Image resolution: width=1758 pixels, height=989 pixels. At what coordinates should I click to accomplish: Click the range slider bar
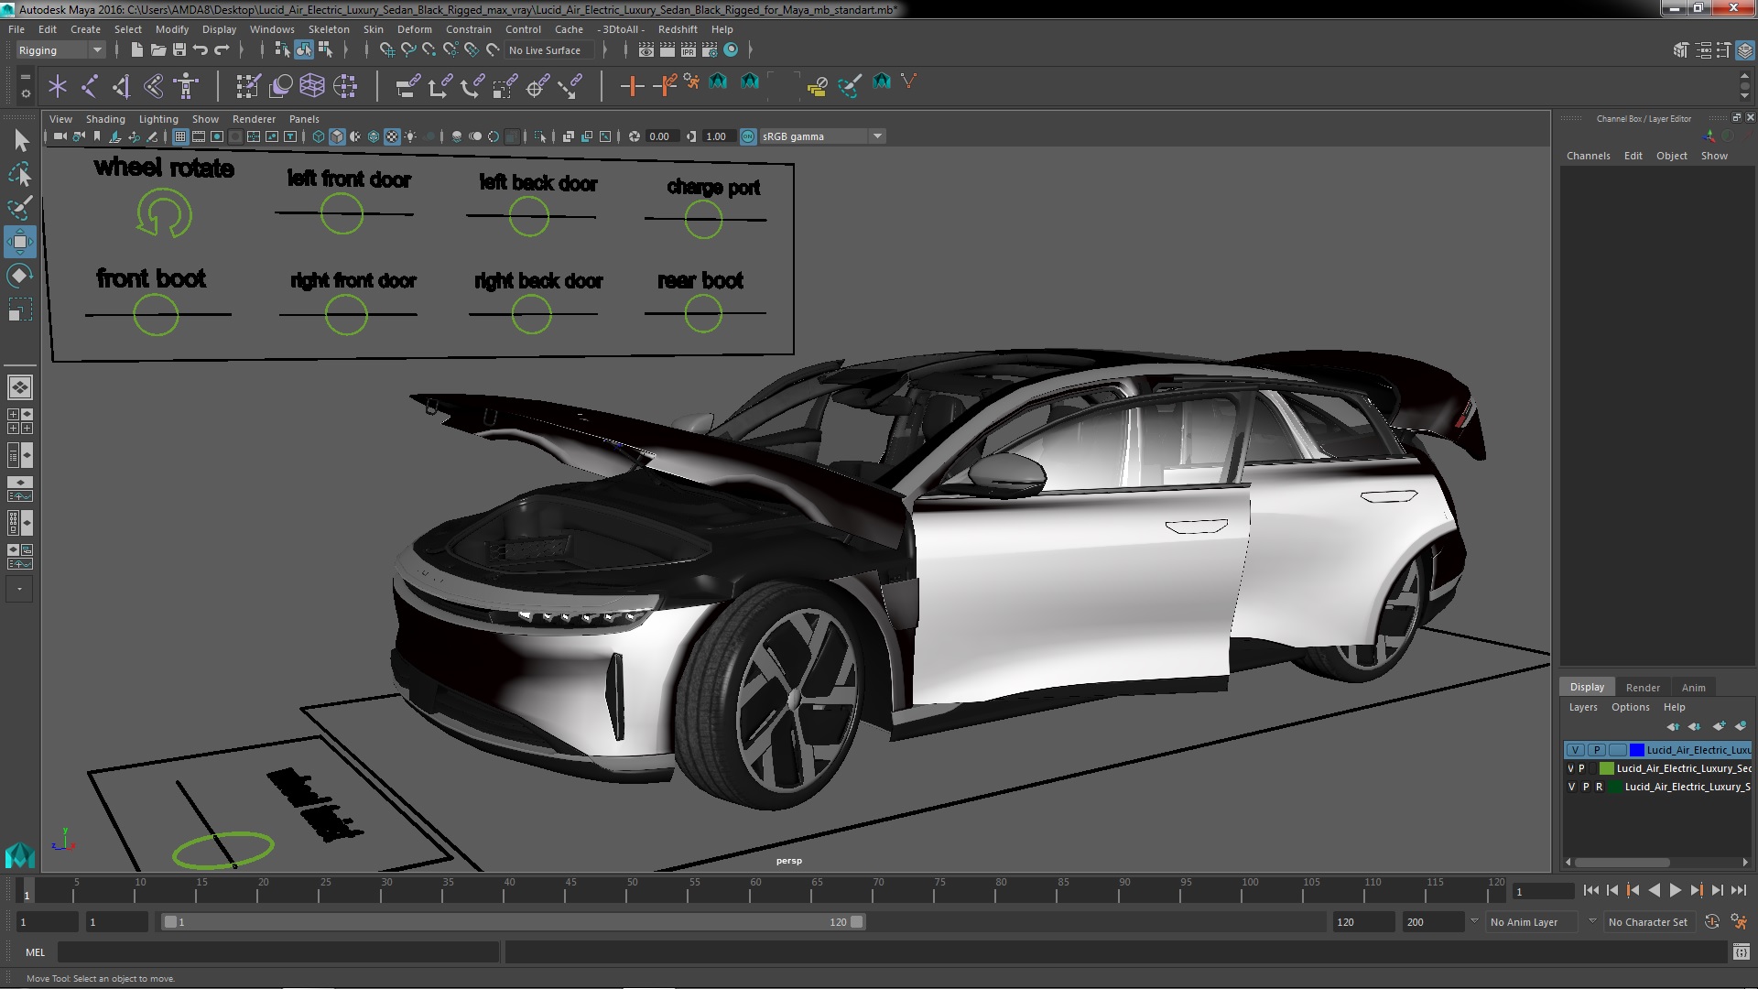coord(513,922)
